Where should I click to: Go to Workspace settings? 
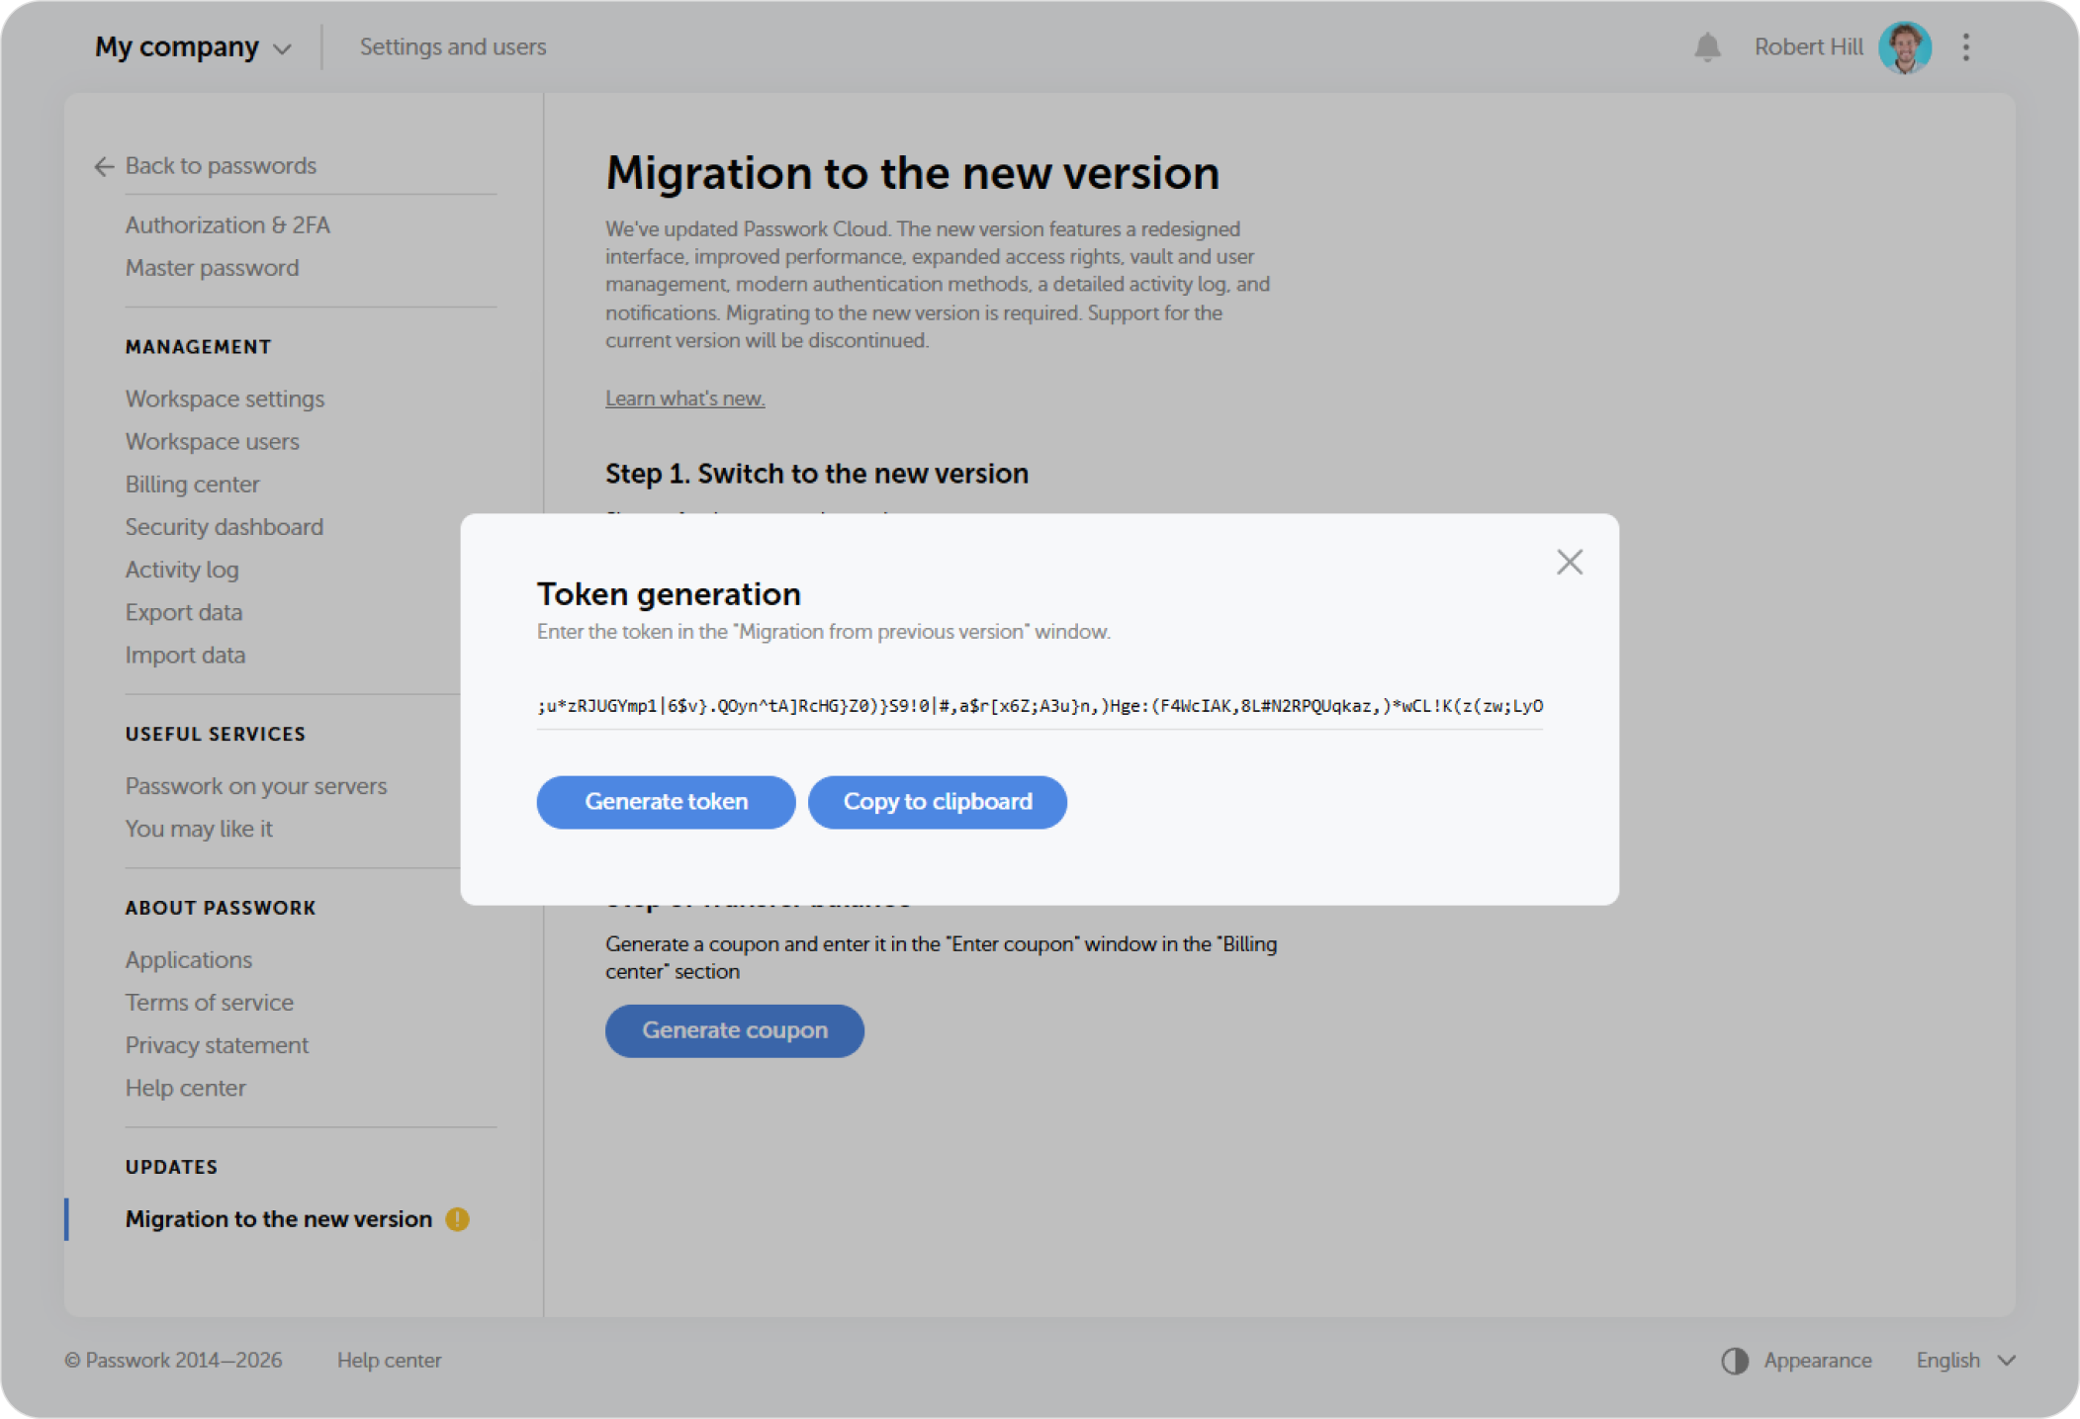point(225,399)
